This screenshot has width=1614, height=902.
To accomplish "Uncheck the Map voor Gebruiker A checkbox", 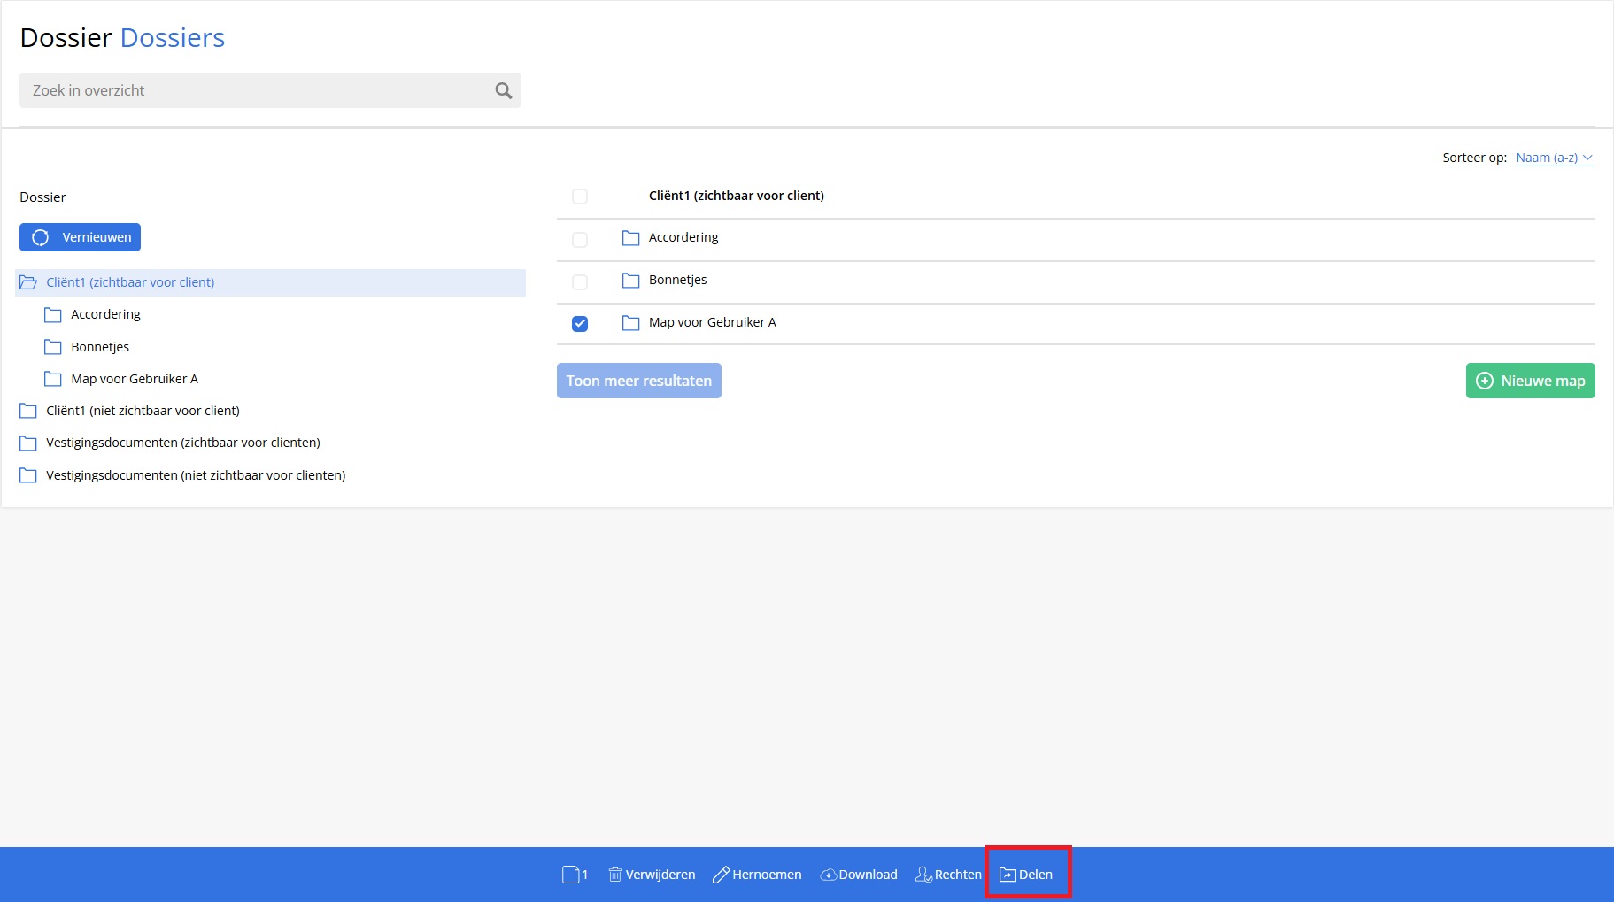I will click(580, 323).
